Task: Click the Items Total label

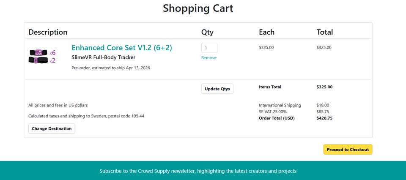Action: (270, 87)
